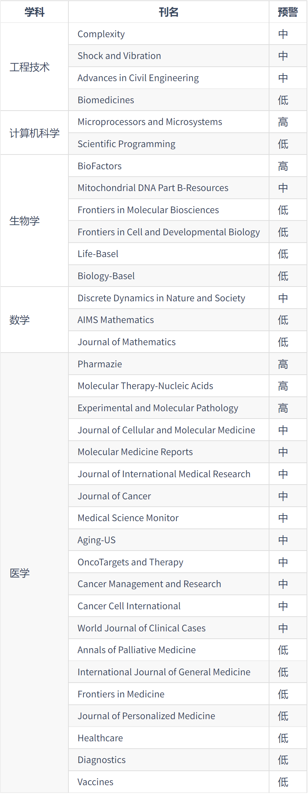
Task: Select the 工程技术 subject cell
Action: (x=30, y=67)
